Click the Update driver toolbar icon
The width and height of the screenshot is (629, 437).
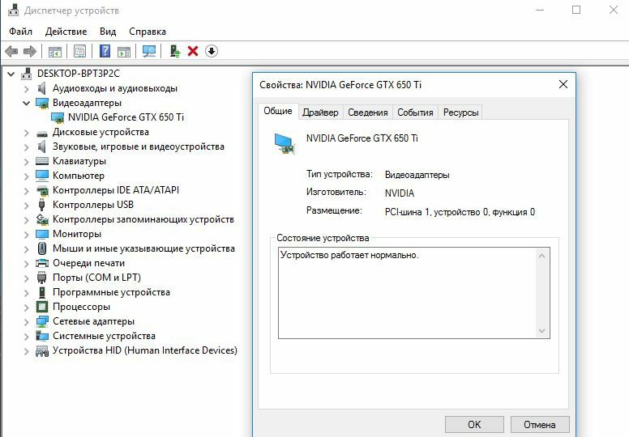pos(175,51)
